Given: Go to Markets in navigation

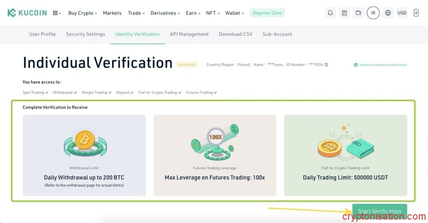Looking at the screenshot, I should pyautogui.click(x=112, y=13).
